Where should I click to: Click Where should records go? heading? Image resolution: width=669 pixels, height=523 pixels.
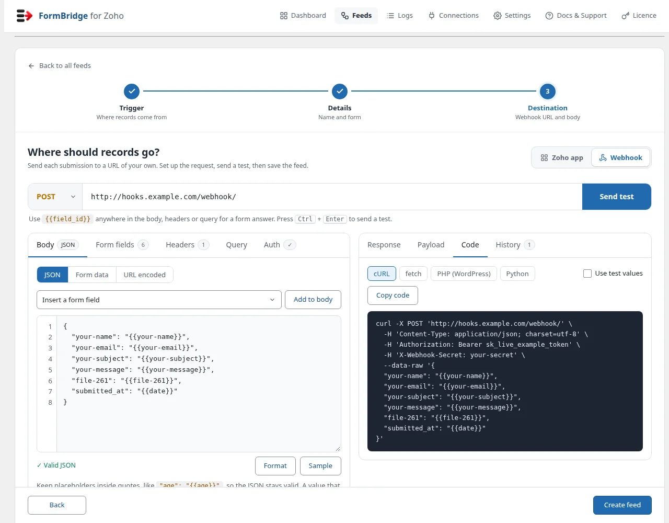[94, 152]
